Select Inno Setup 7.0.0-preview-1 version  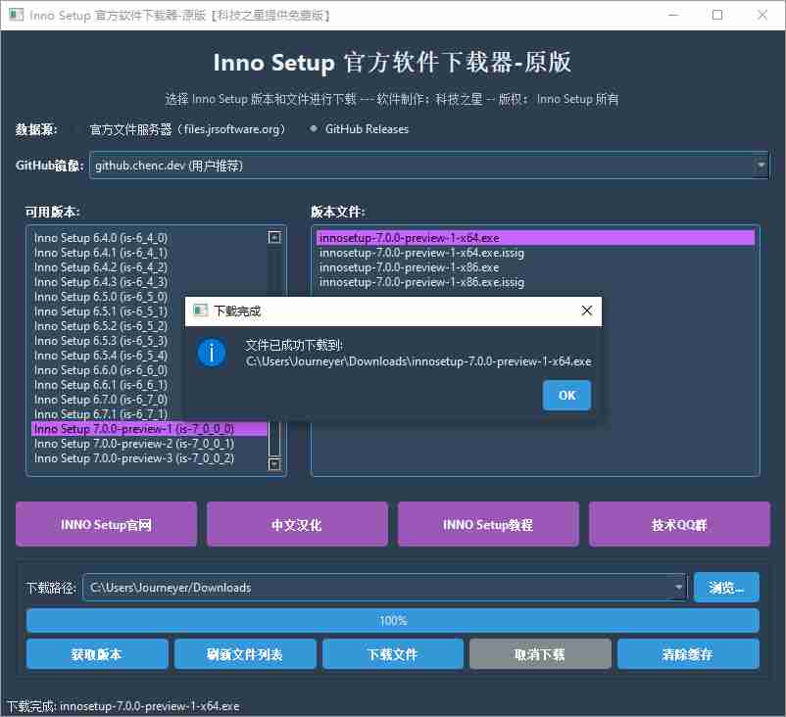149,429
